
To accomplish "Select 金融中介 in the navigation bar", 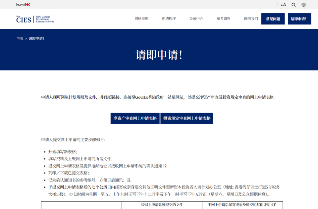I will (195, 19).
